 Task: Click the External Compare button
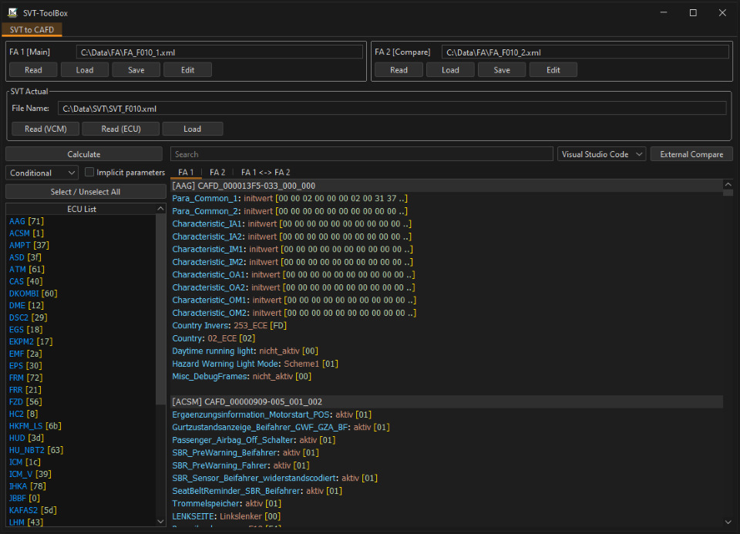pyautogui.click(x=691, y=154)
